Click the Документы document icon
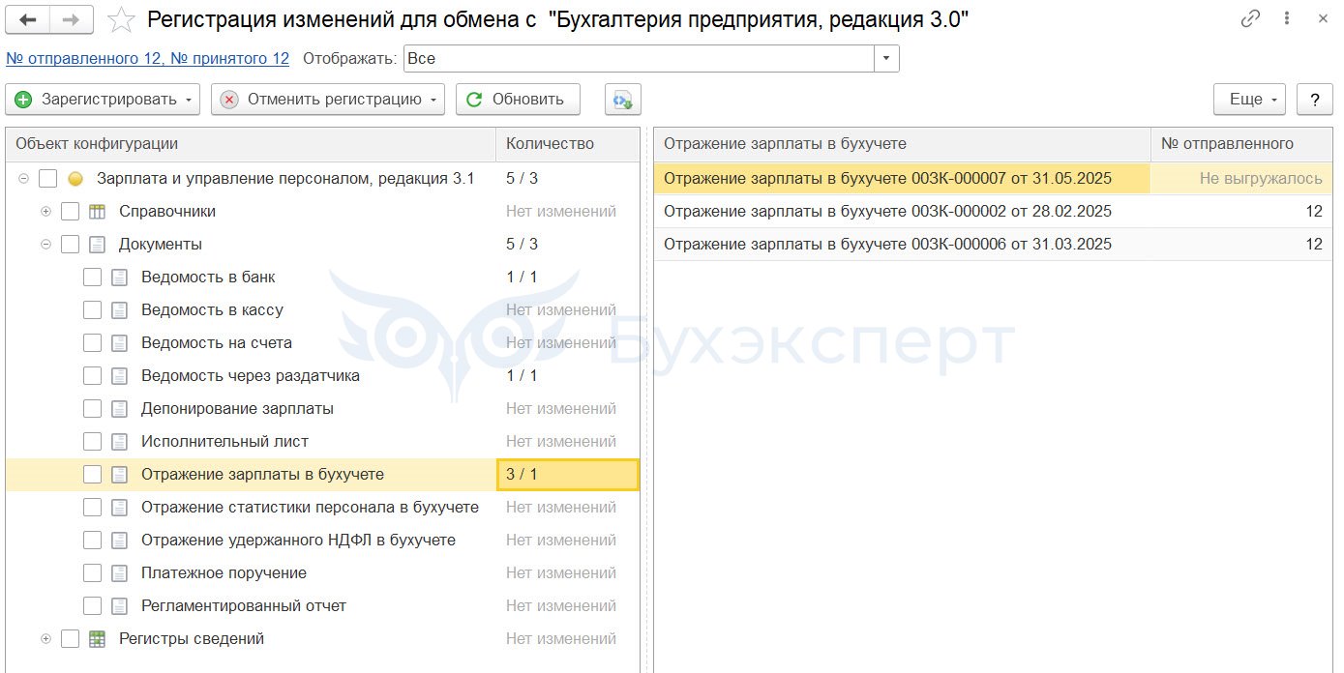 (97, 245)
